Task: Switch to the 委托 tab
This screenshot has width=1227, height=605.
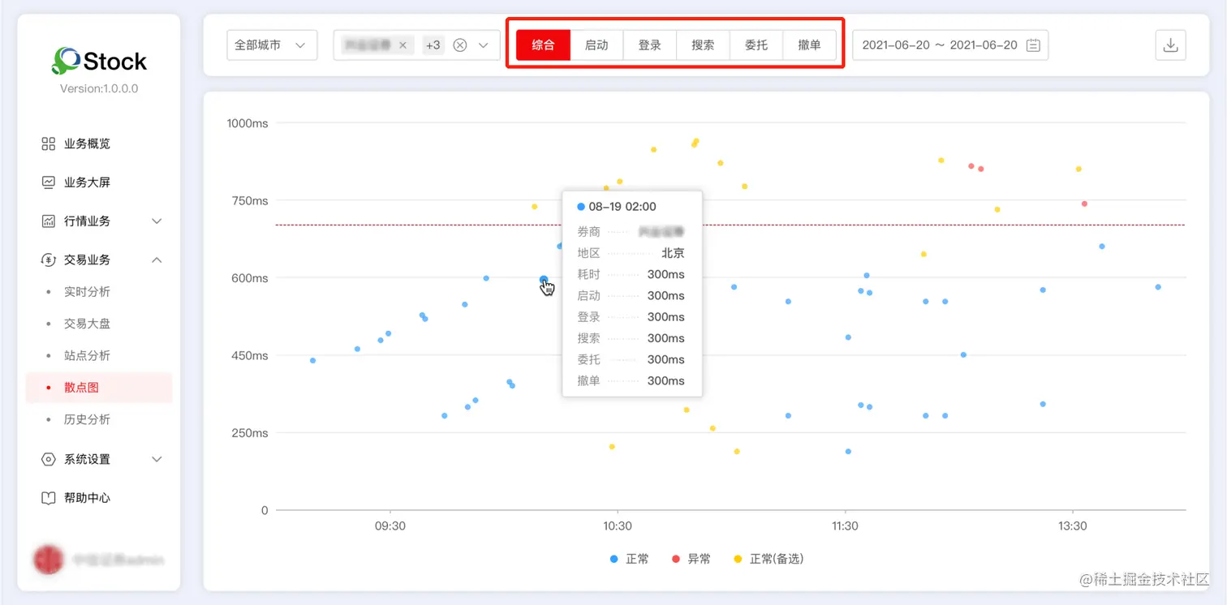Action: tap(756, 45)
